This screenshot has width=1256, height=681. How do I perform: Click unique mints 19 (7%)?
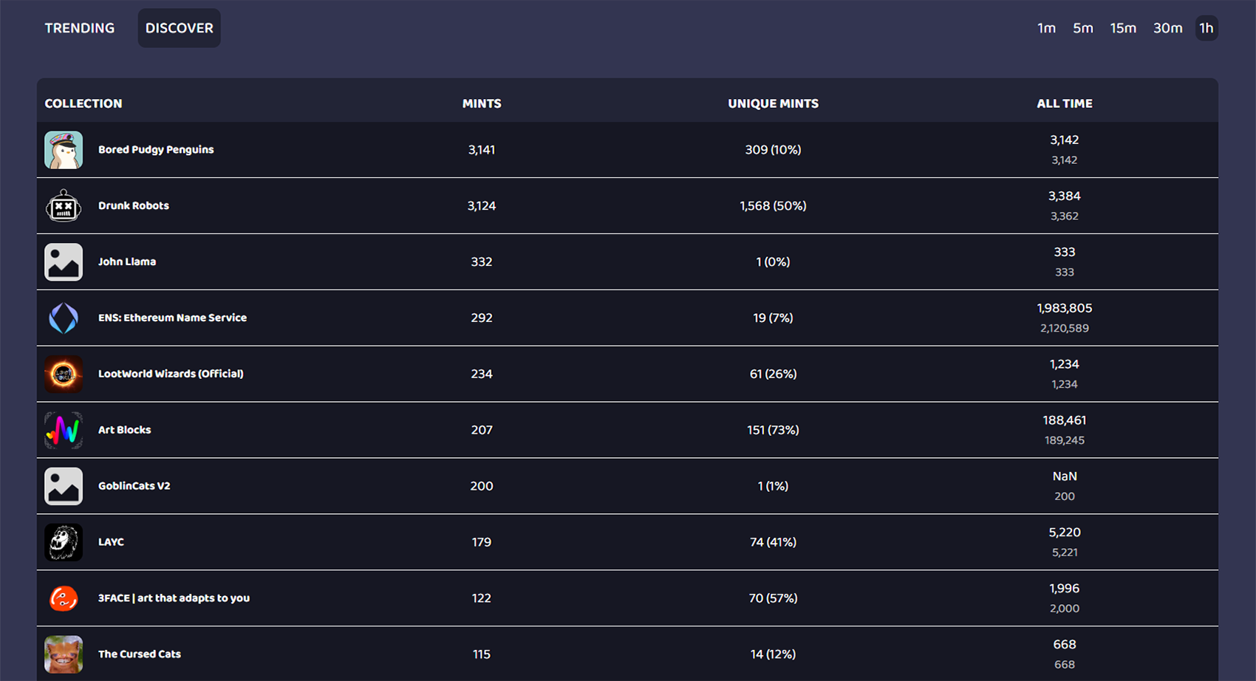774,318
